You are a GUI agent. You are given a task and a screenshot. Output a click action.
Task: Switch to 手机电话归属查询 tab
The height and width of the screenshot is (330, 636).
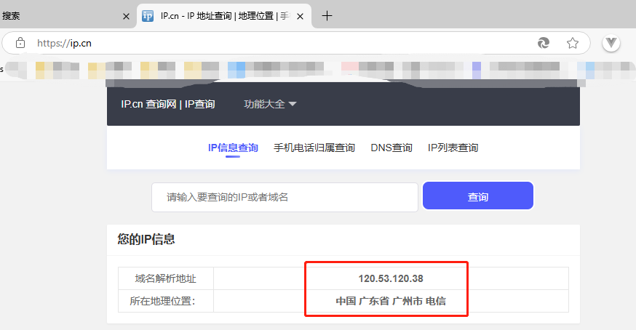[x=314, y=148]
